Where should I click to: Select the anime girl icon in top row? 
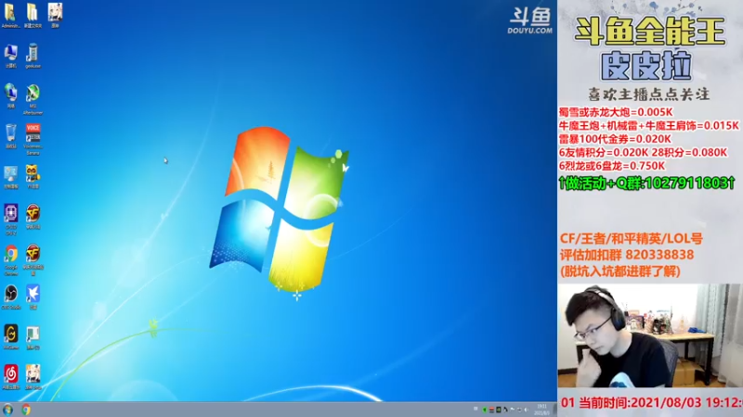pos(55,16)
